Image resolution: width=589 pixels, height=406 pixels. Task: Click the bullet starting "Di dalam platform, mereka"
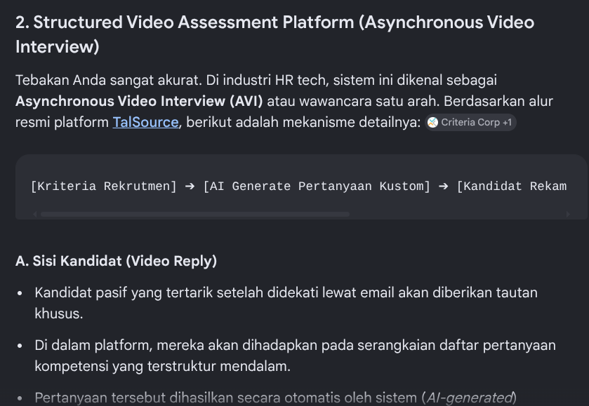295,356
